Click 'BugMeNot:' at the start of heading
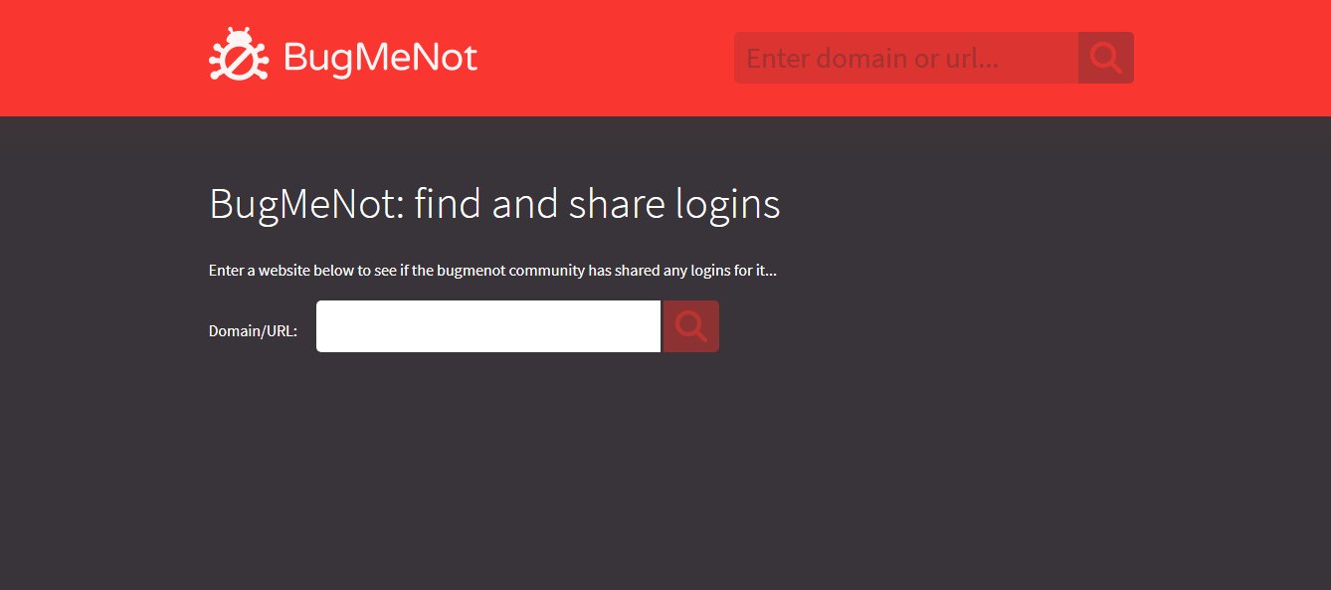Viewport: 1331px width, 590px height. point(306,204)
